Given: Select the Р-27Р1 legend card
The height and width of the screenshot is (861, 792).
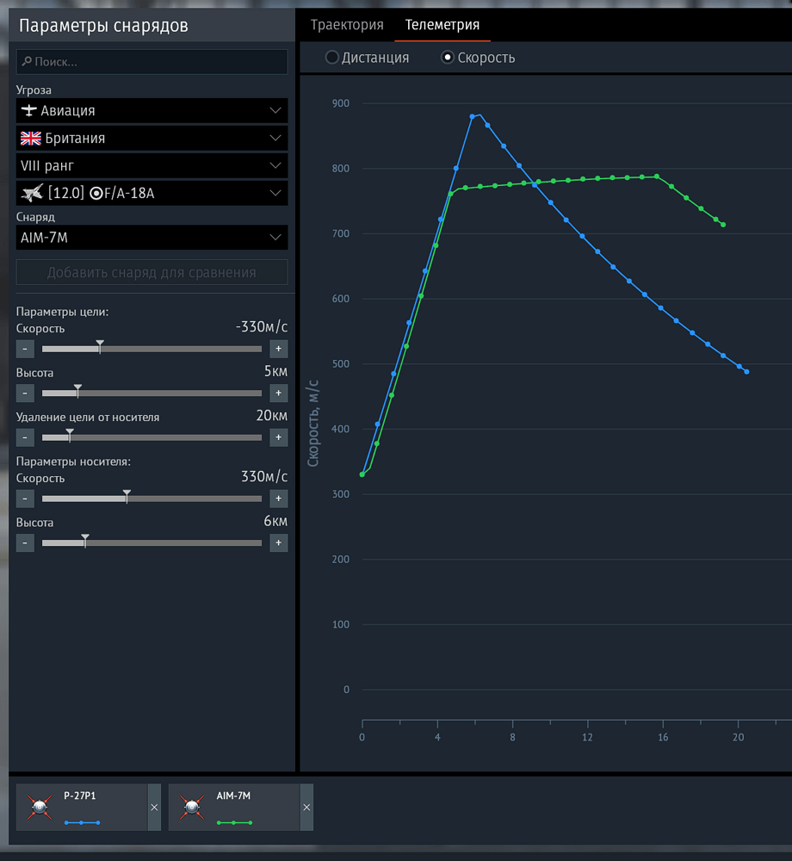Looking at the screenshot, I should coord(82,808).
